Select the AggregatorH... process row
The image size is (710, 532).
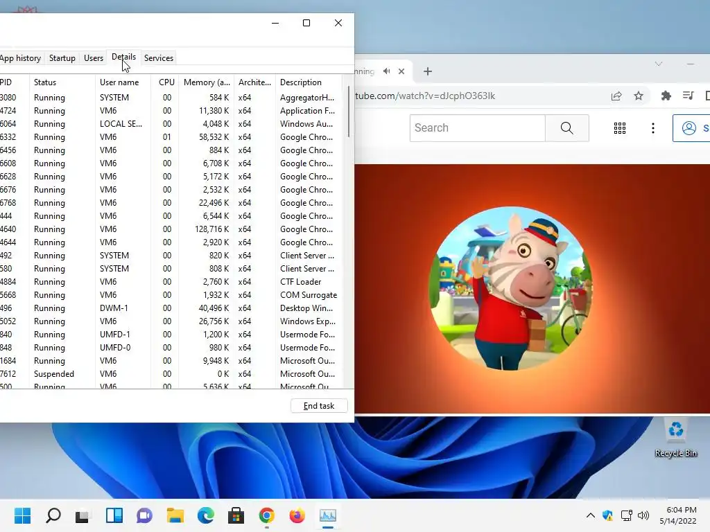(171, 97)
